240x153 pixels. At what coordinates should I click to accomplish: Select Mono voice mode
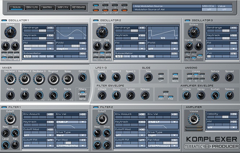coord(175,79)
